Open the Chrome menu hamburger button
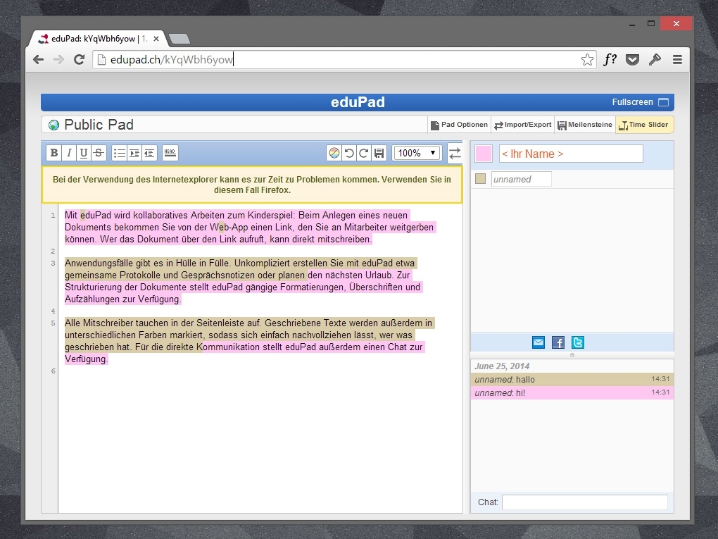This screenshot has width=718, height=539. [x=677, y=60]
